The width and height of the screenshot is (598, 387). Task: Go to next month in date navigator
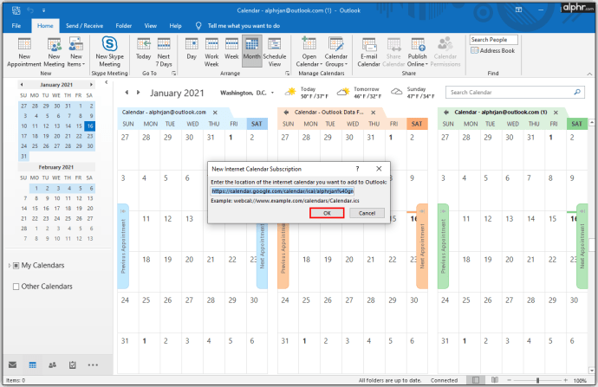pos(91,85)
